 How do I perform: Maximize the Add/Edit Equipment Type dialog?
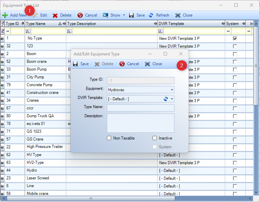[165, 54]
